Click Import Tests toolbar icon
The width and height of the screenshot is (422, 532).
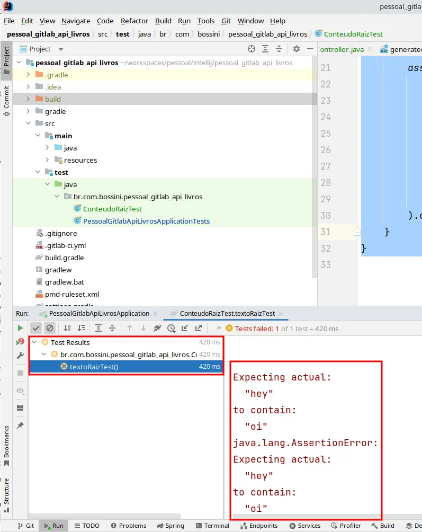click(185, 328)
